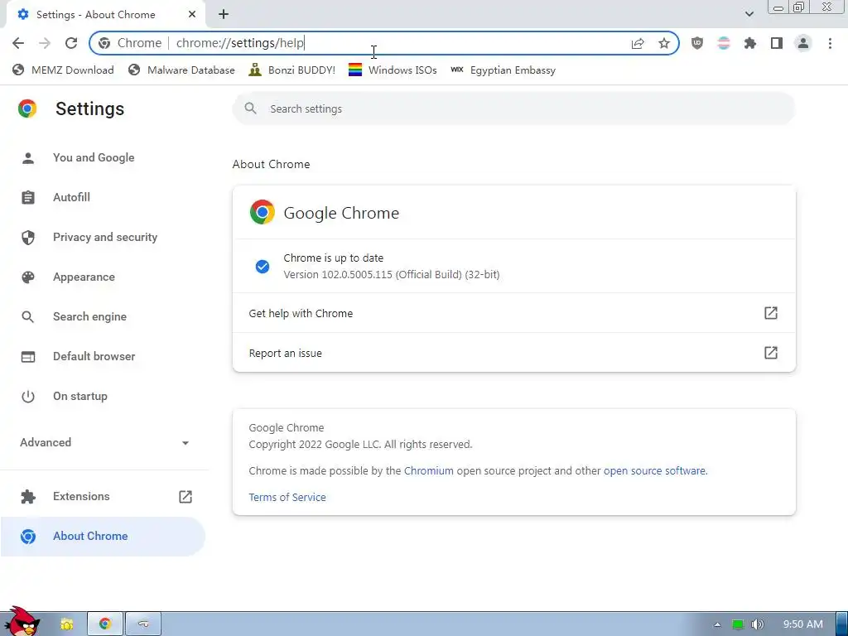848x636 pixels.
Task: Open Get help with Chrome
Action: tap(513, 313)
